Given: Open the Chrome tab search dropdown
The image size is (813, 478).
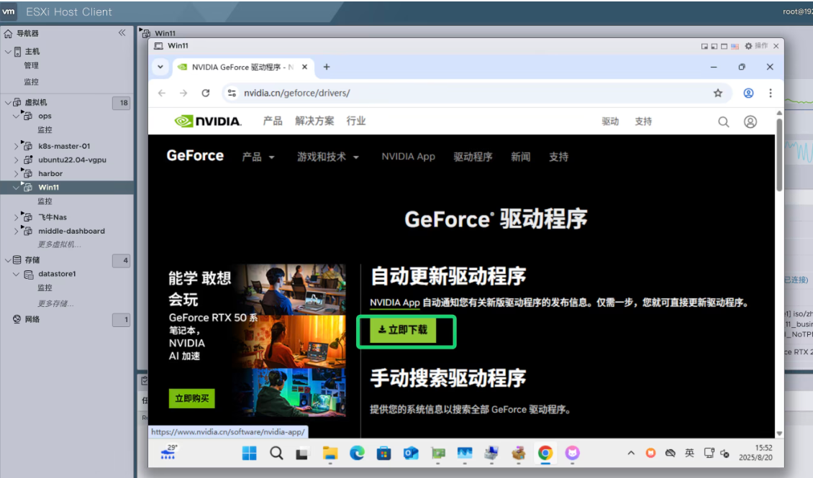Looking at the screenshot, I should coord(160,67).
